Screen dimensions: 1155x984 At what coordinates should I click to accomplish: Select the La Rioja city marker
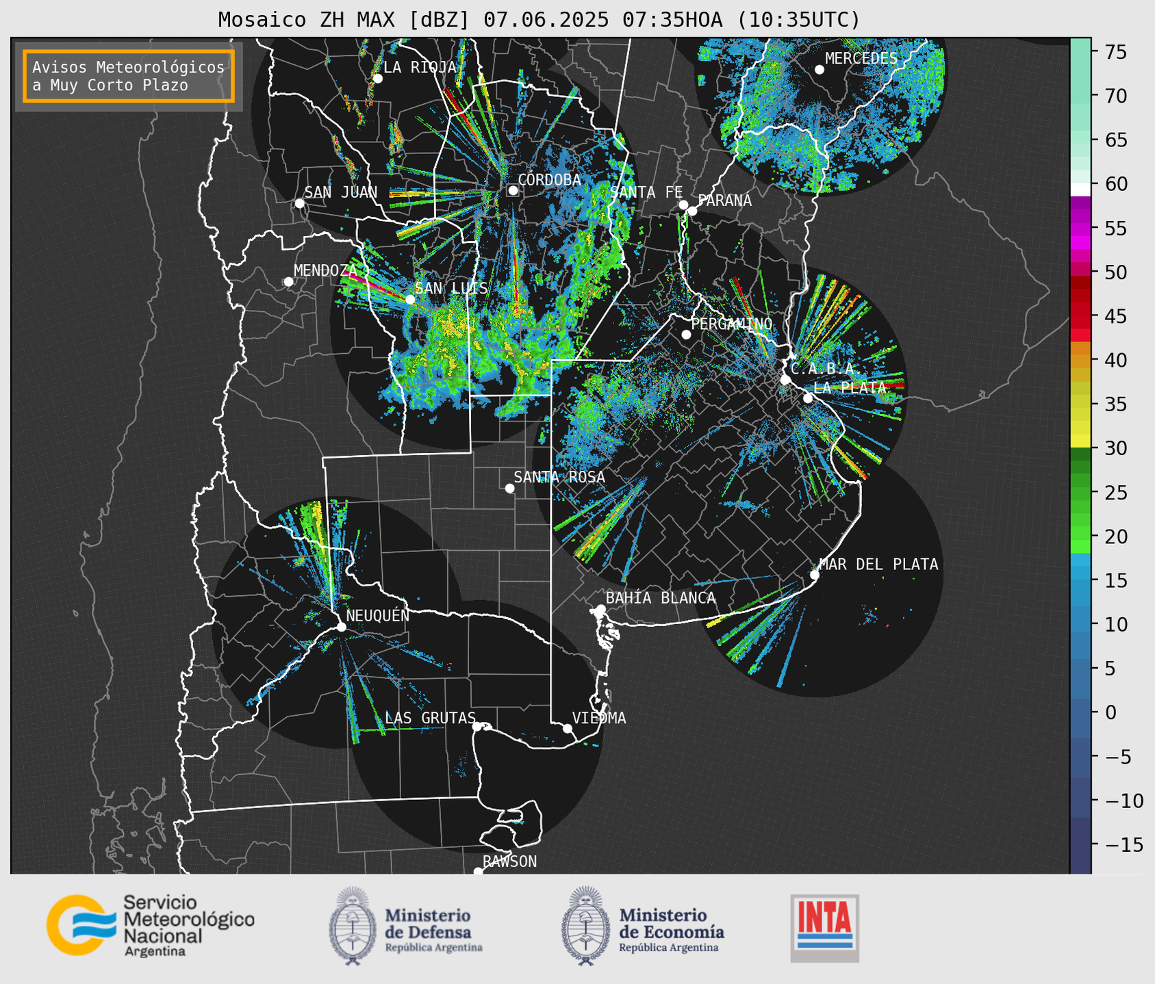[x=377, y=79]
